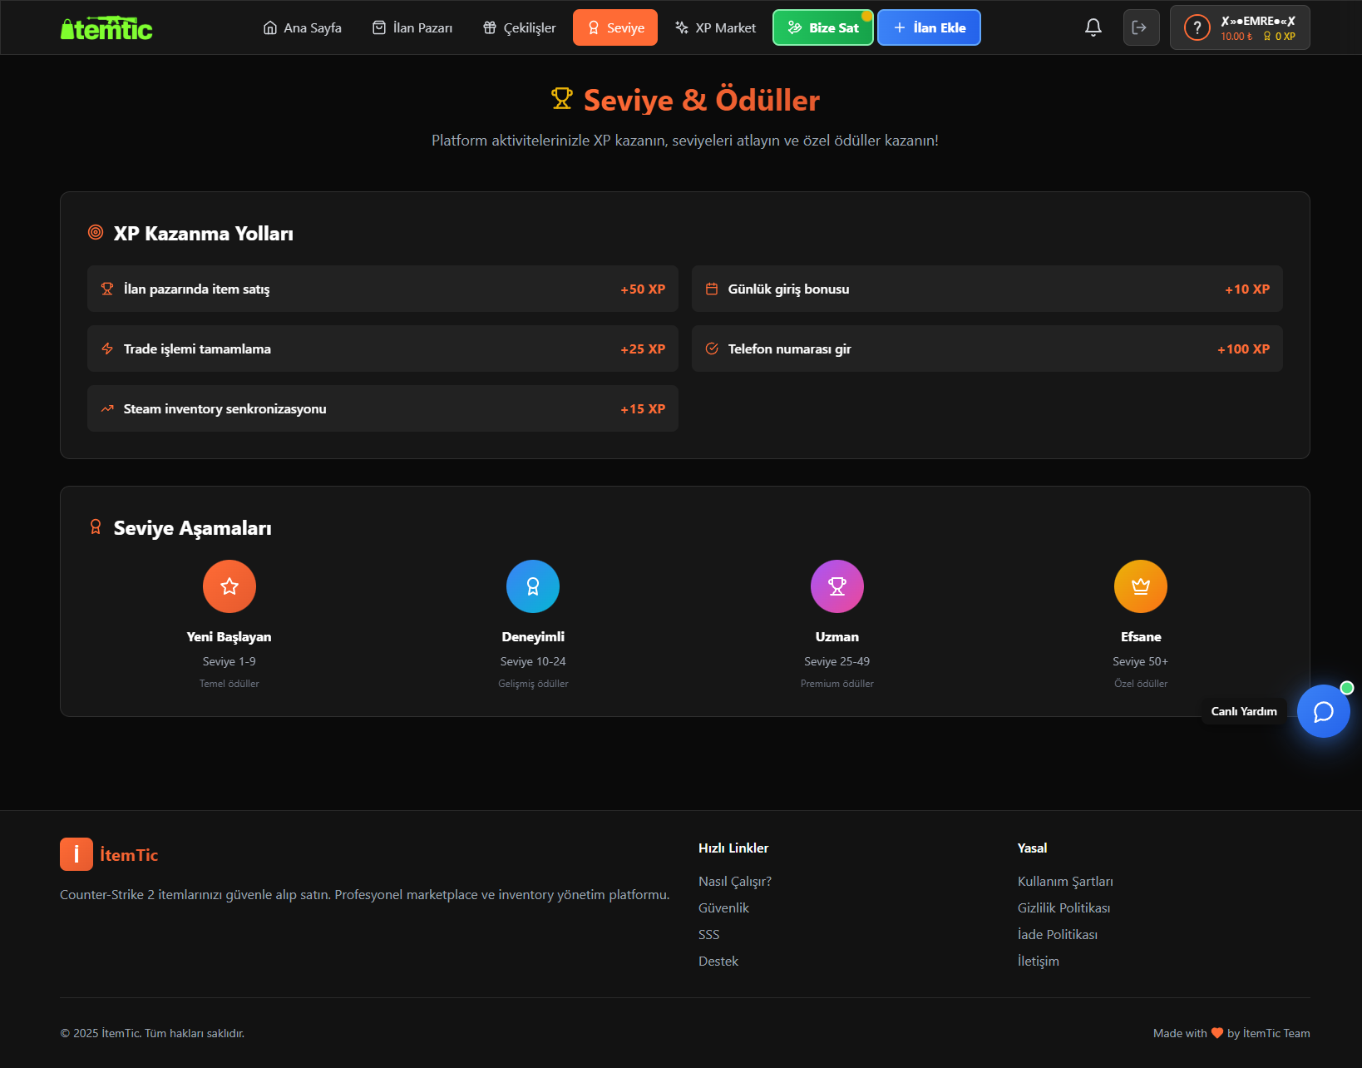Open the XP Market page
The width and height of the screenshot is (1362, 1068).
pos(715,27)
